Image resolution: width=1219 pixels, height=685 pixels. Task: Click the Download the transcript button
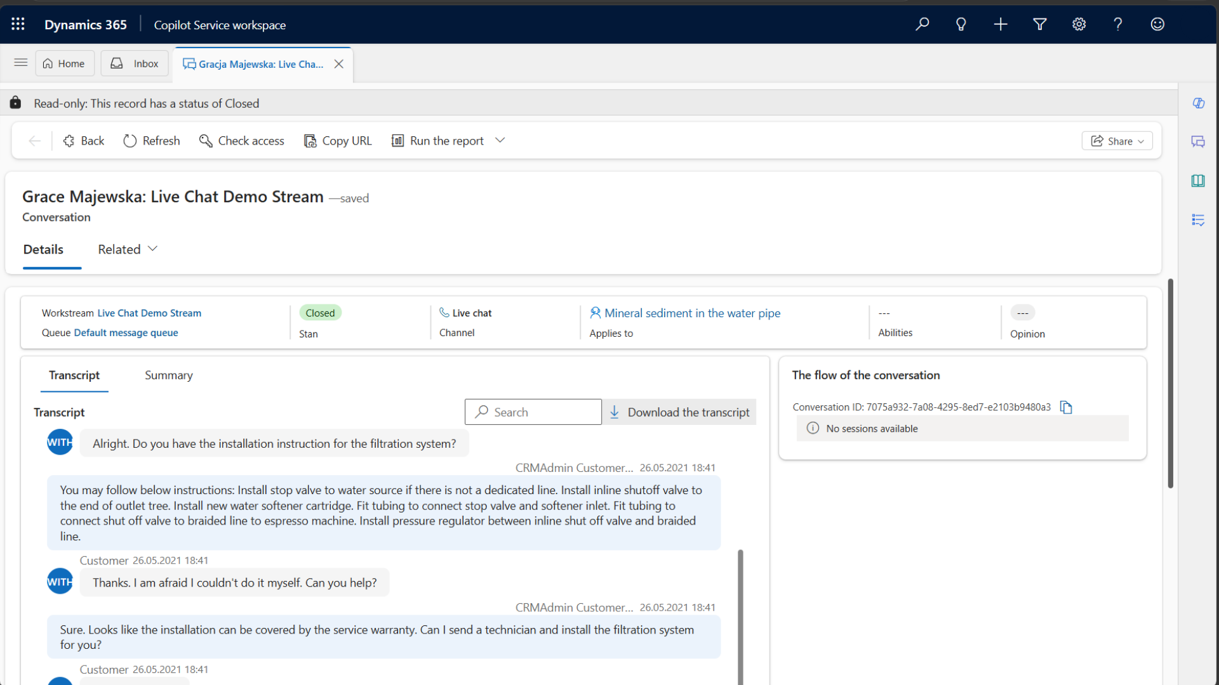(679, 412)
